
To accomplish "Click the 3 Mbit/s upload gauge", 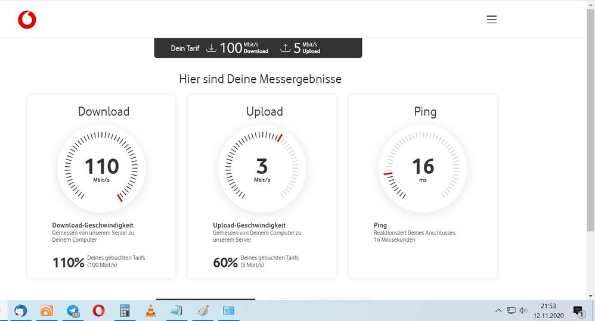I will 262,169.
